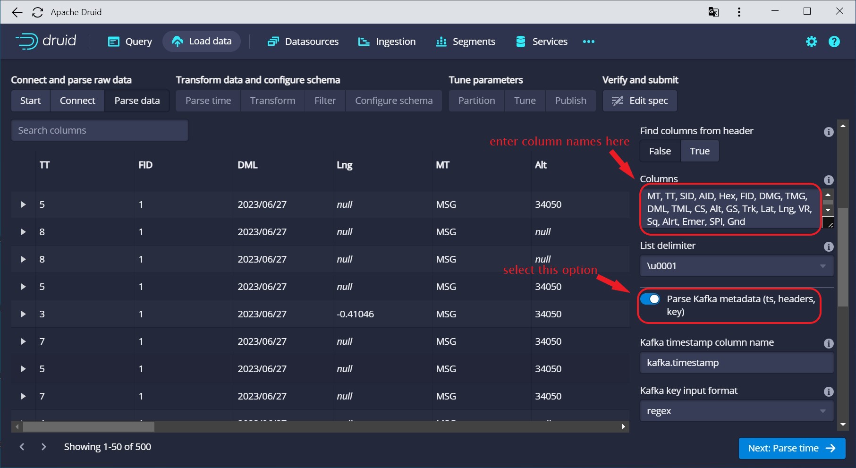The image size is (856, 468).
Task: Go to the Configure schema step
Action: [x=393, y=101]
